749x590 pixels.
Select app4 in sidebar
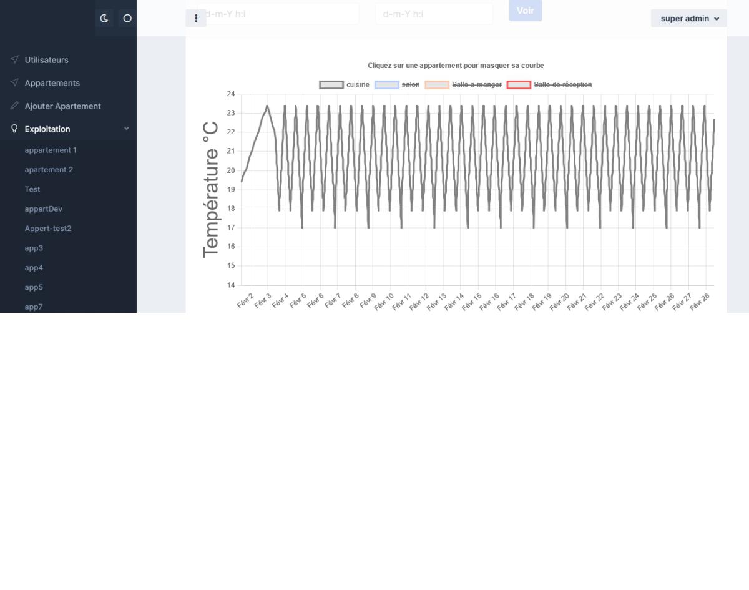point(34,268)
